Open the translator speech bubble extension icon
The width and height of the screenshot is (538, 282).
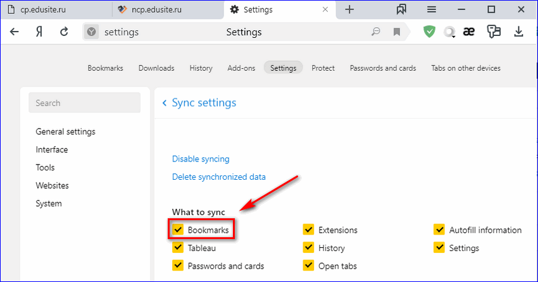494,32
